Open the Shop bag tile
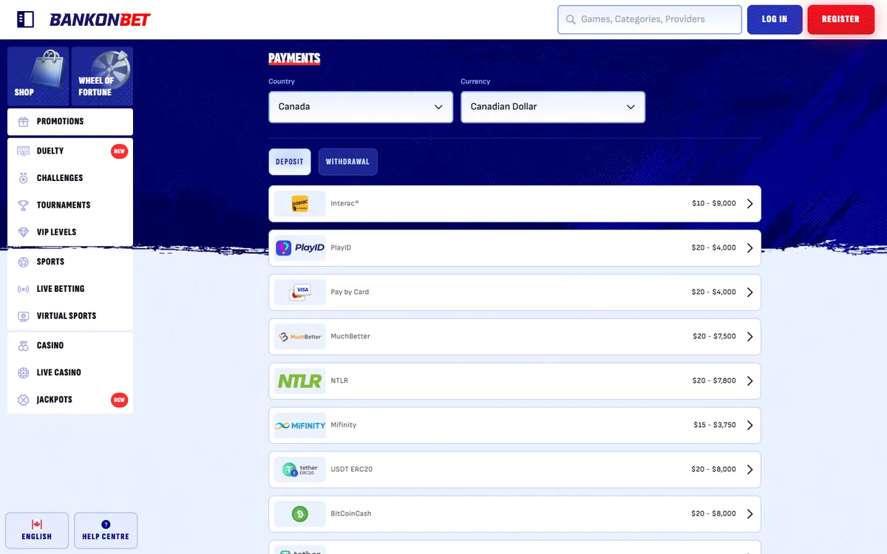Image resolution: width=887 pixels, height=554 pixels. 38,76
